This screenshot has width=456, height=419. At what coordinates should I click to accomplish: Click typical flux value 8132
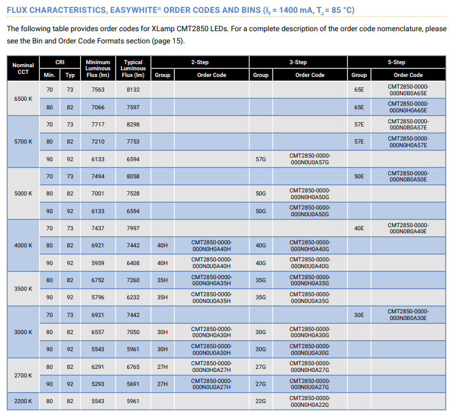(133, 90)
